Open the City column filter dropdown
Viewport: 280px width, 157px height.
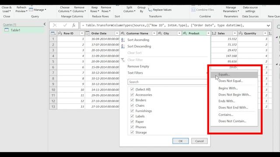179,33
